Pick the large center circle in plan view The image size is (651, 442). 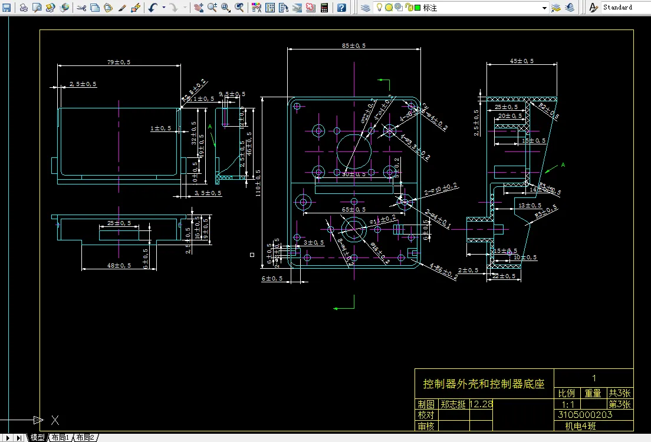pyautogui.click(x=354, y=151)
